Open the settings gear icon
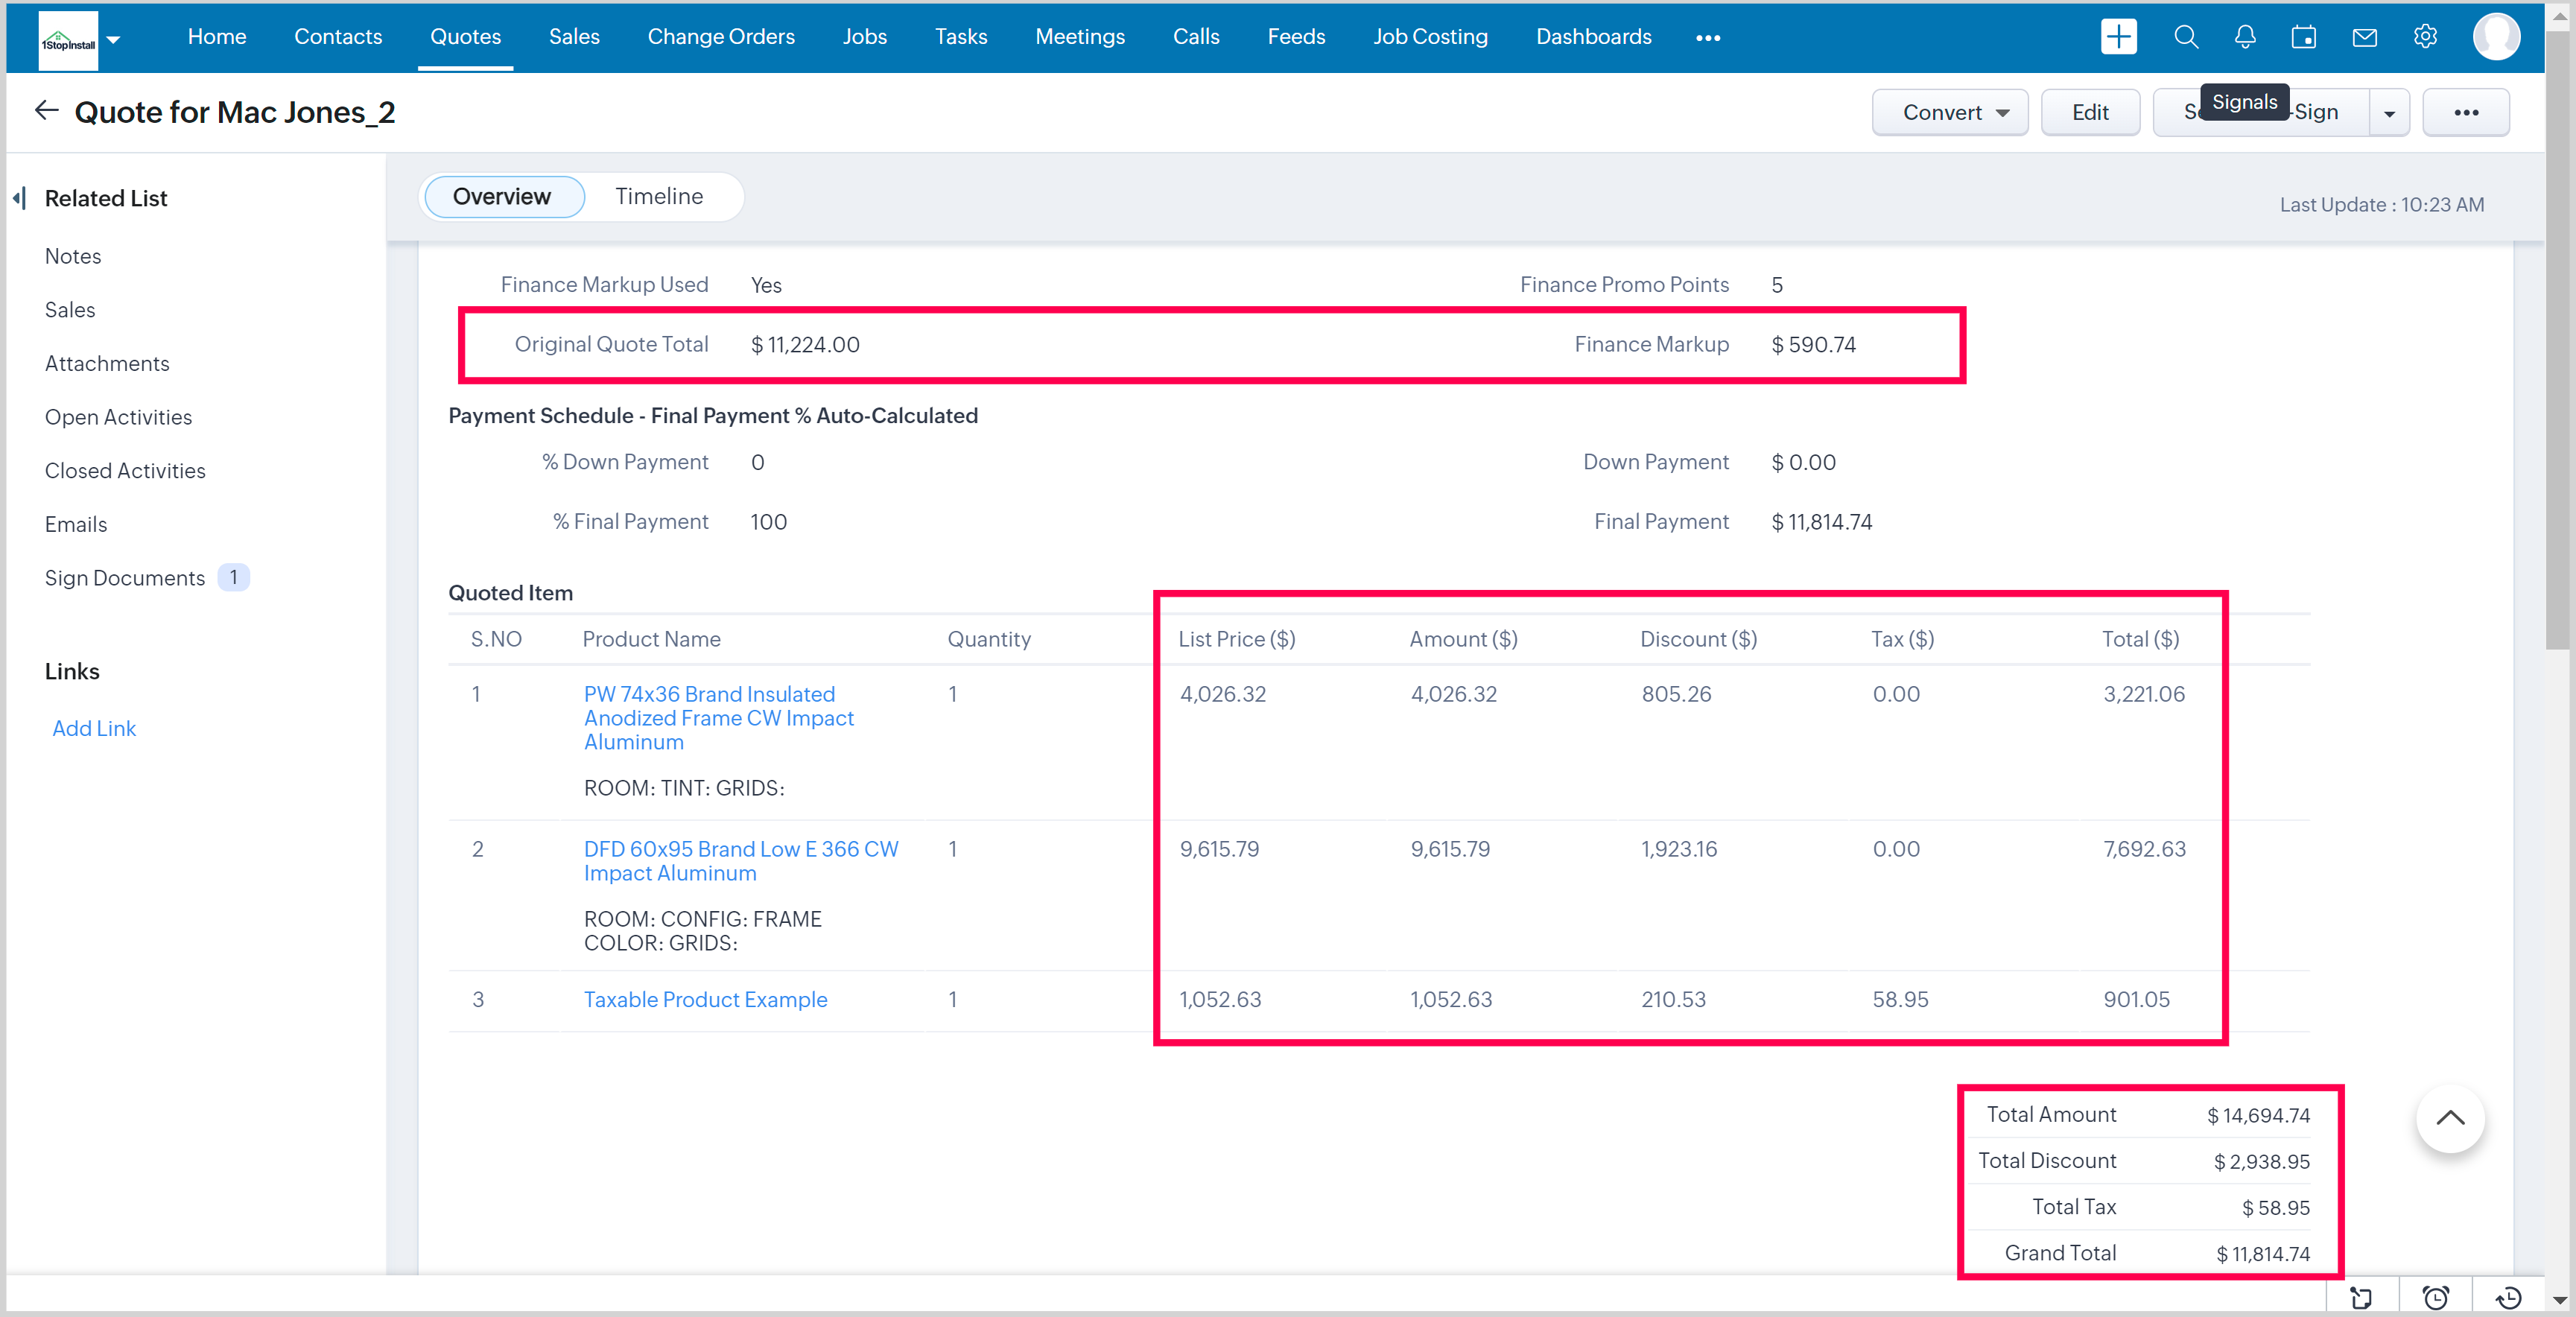Image resolution: width=2576 pixels, height=1317 pixels. point(2425,37)
